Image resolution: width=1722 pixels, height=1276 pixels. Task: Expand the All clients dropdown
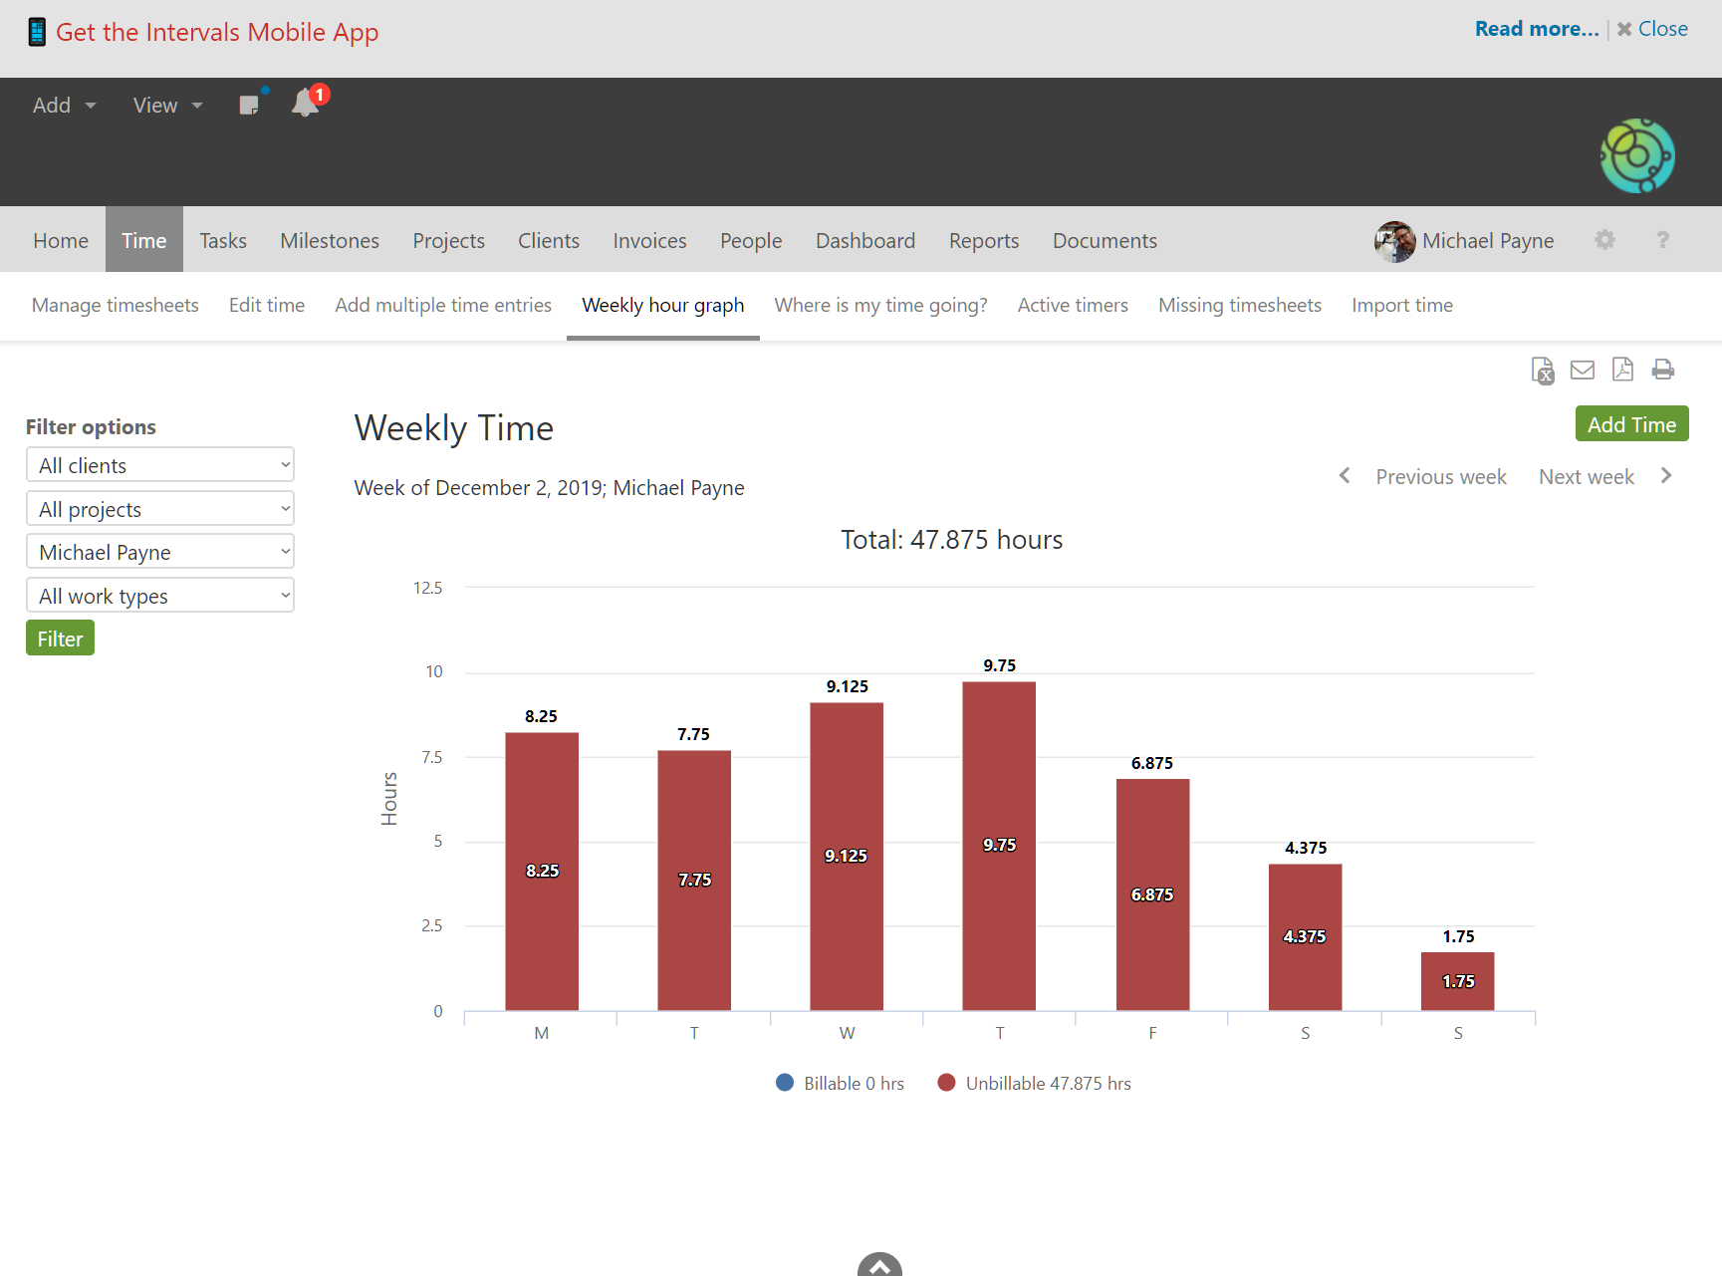160,465
